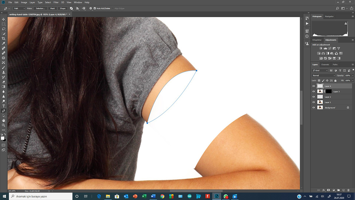This screenshot has width=355, height=200.
Task: Hide Layer 4 using its eye icon
Action: (314, 86)
